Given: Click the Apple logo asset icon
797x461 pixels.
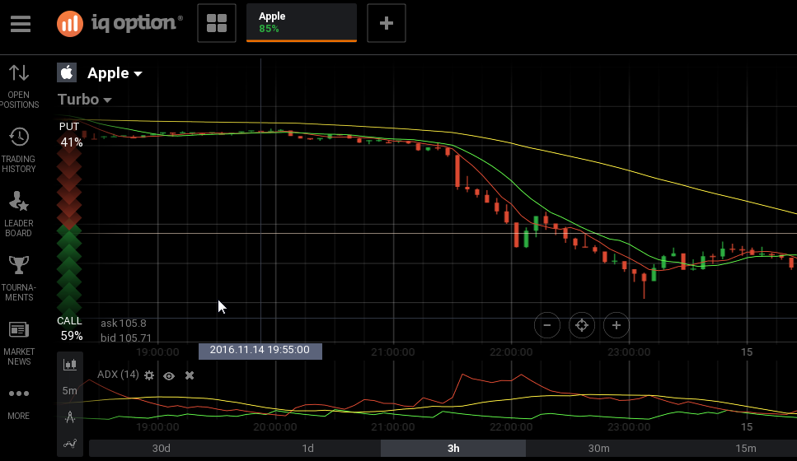Looking at the screenshot, I should (x=67, y=72).
